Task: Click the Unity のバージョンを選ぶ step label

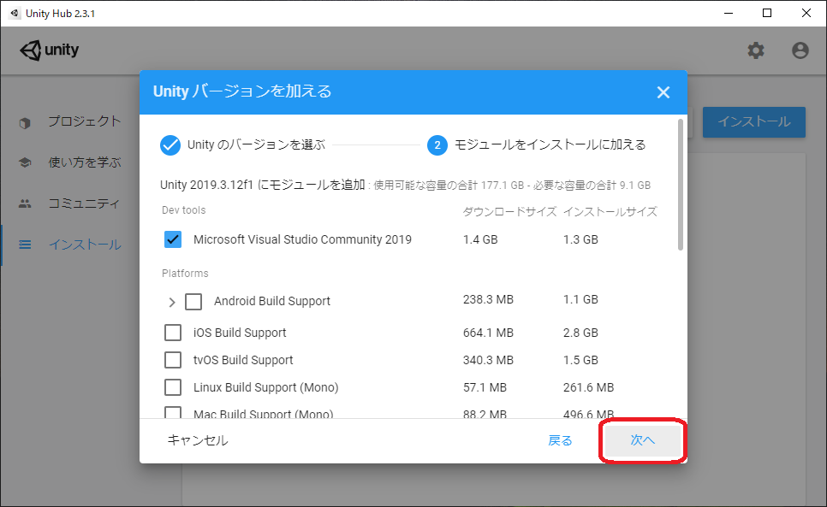Action: click(256, 144)
